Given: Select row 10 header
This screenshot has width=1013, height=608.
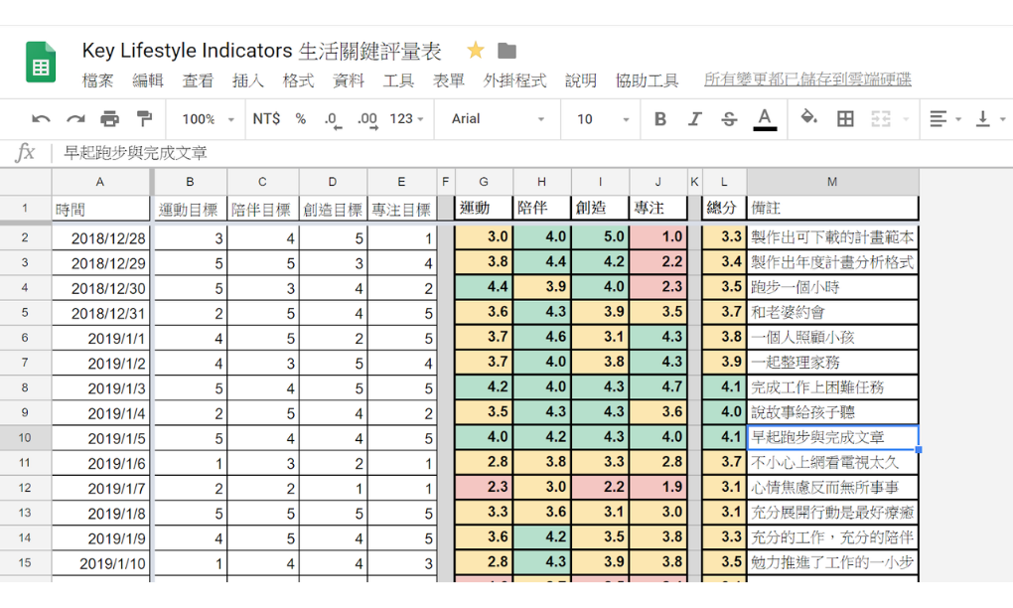Looking at the screenshot, I should pyautogui.click(x=25, y=438).
